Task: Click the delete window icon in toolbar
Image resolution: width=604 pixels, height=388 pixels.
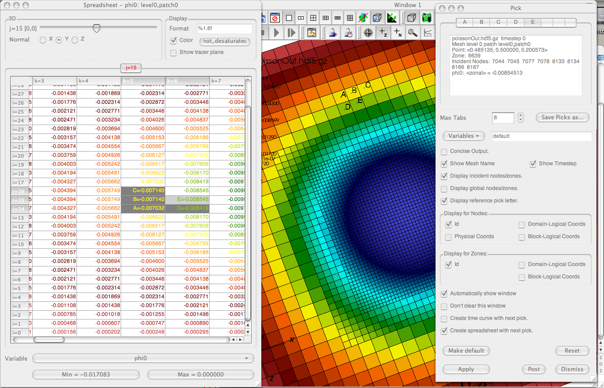Action: pos(275,18)
